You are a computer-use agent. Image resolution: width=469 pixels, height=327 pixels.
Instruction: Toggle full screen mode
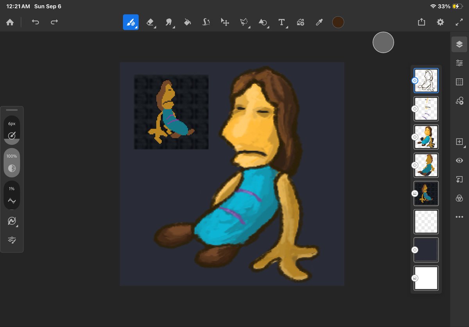[x=459, y=22]
